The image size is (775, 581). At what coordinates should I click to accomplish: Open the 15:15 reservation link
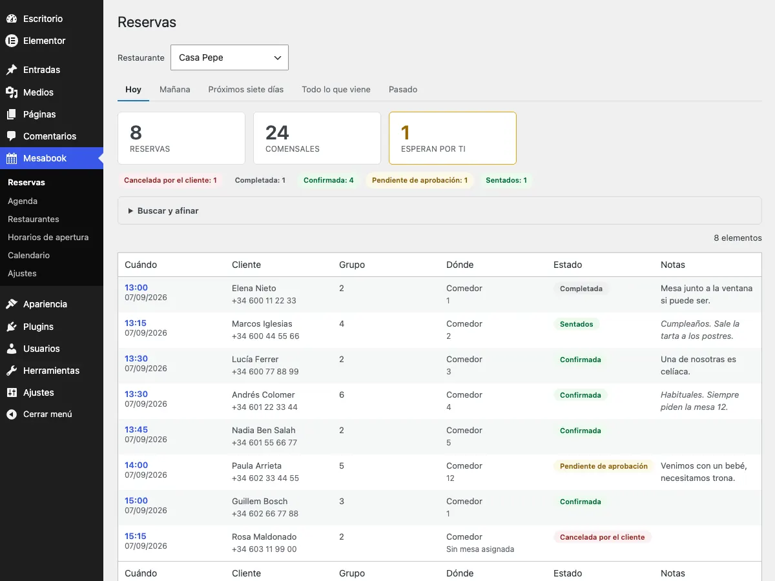pyautogui.click(x=136, y=536)
